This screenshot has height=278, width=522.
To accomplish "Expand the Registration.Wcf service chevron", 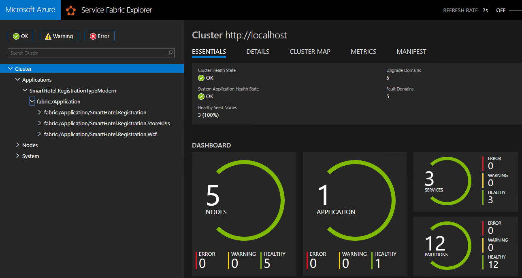I will point(39,134).
